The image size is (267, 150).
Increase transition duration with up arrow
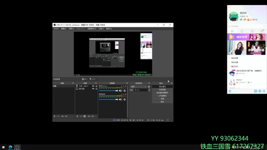(149, 89)
